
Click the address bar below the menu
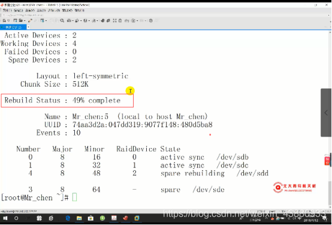click(x=165, y=15)
